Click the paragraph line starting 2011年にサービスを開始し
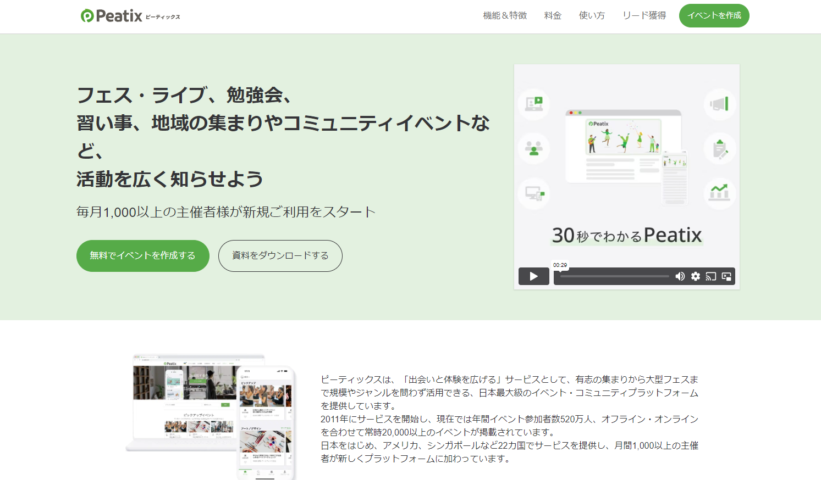 tap(509, 419)
